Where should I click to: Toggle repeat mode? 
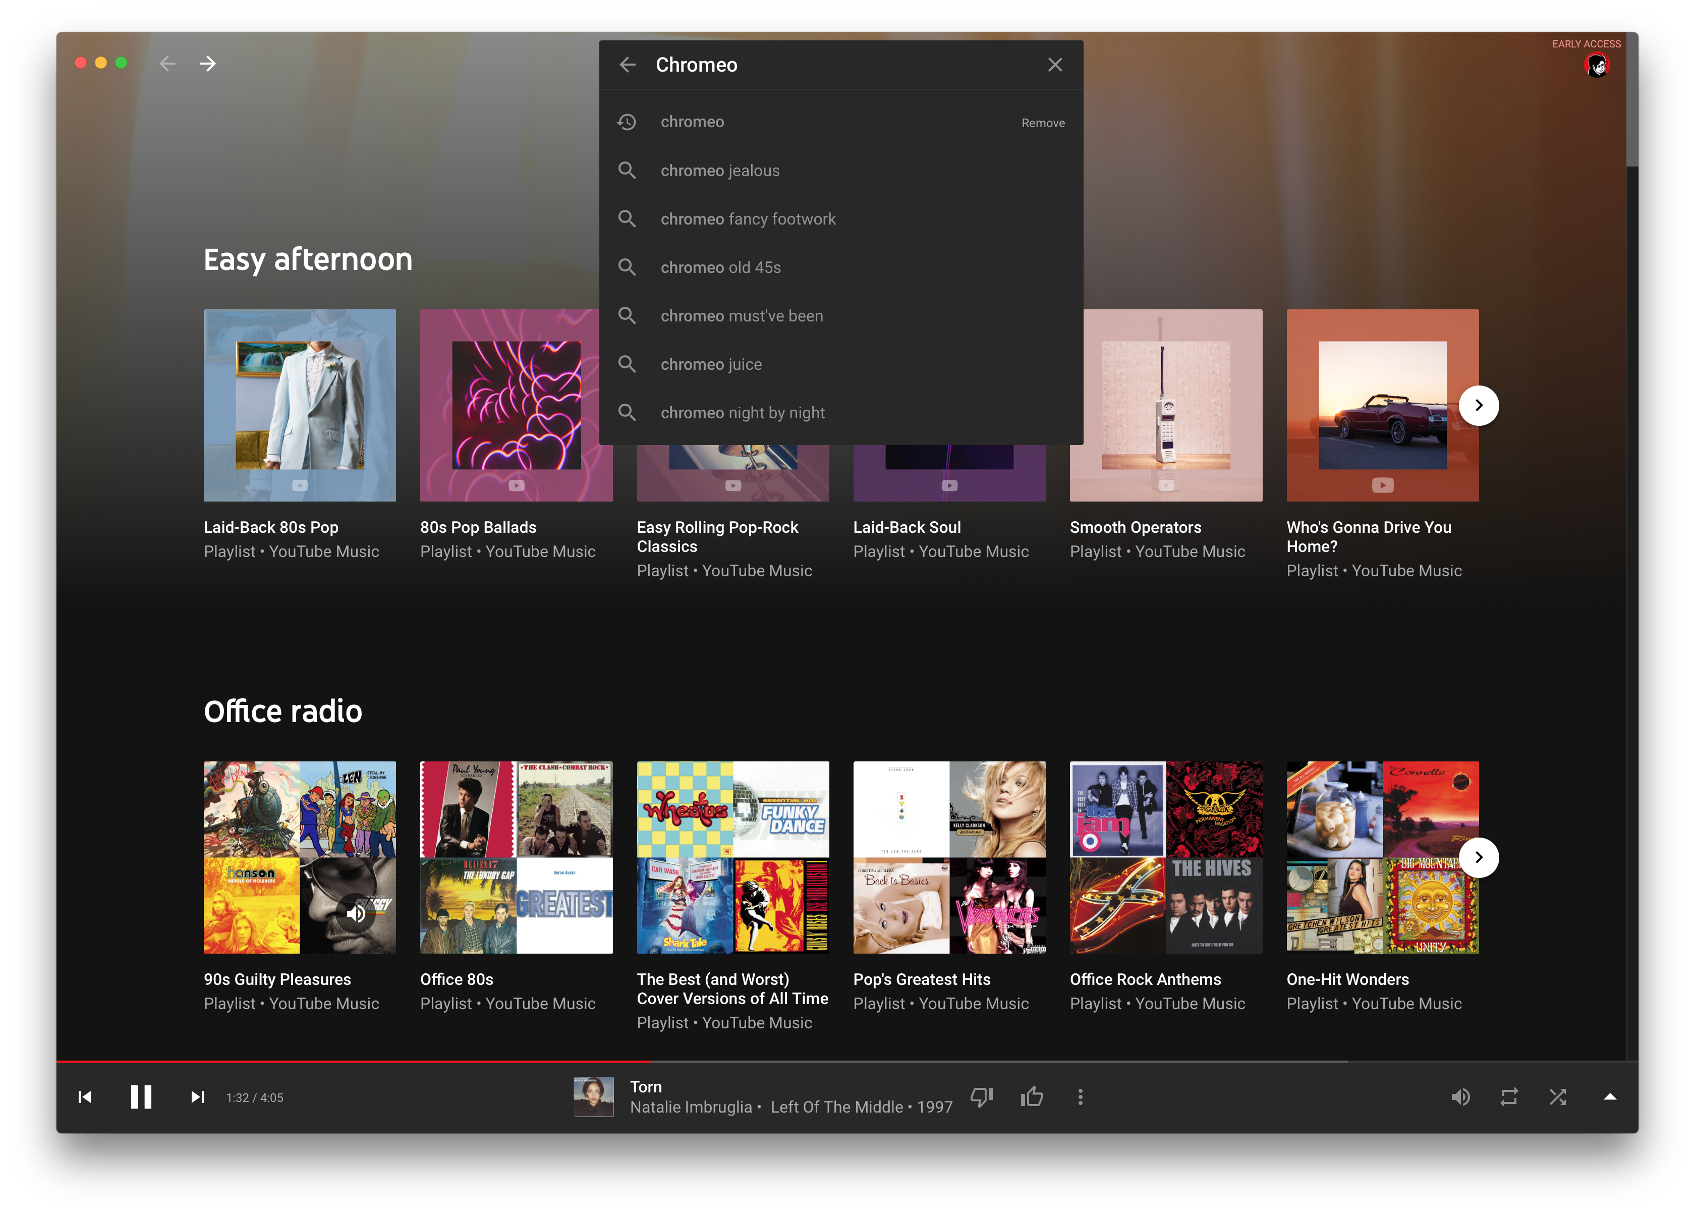pyautogui.click(x=1509, y=1096)
